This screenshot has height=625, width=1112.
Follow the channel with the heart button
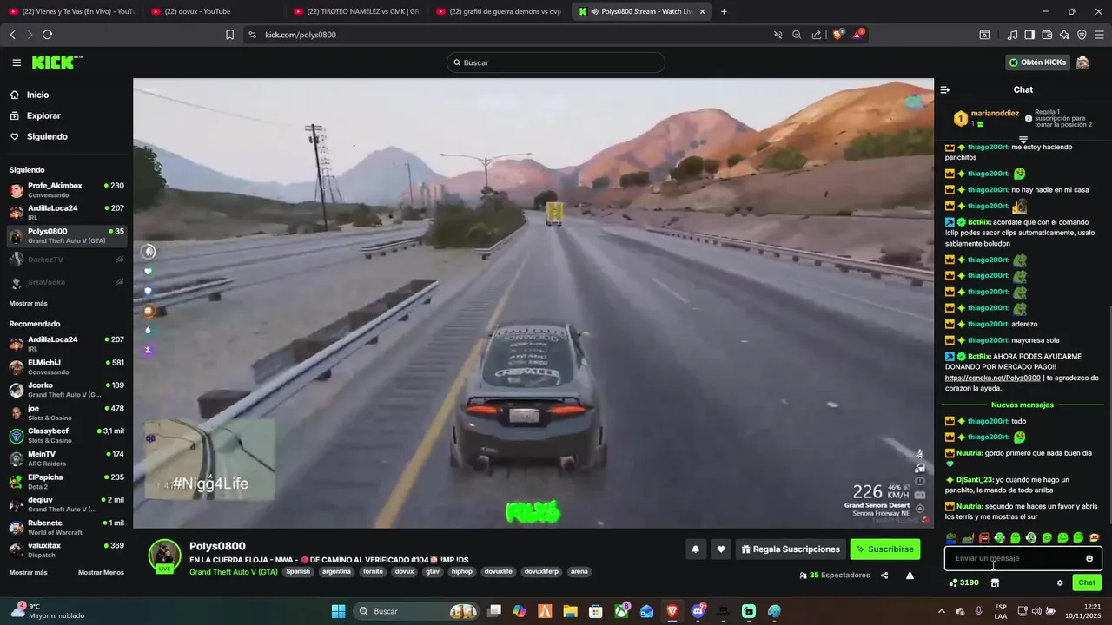pyautogui.click(x=721, y=549)
